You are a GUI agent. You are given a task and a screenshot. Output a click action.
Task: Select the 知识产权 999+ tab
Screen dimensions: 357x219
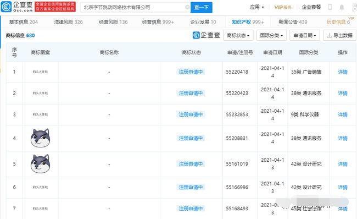248,22
